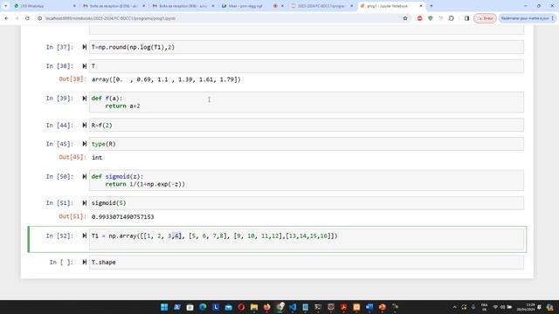Run the sigmoid definition cell In [50]

click(x=85, y=176)
